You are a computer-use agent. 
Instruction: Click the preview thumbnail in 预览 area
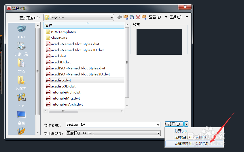click(x=159, y=42)
